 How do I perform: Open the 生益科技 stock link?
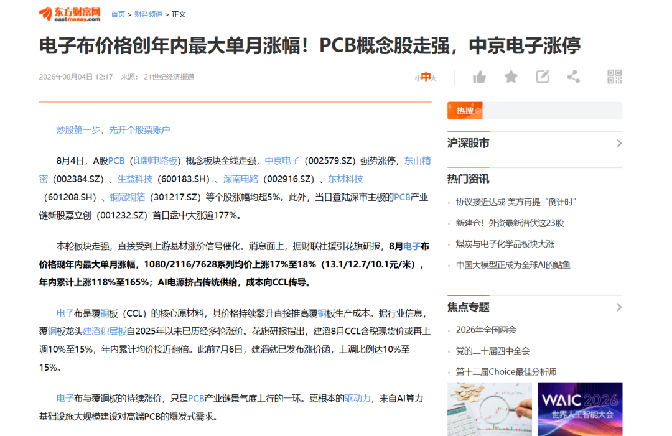point(135,179)
